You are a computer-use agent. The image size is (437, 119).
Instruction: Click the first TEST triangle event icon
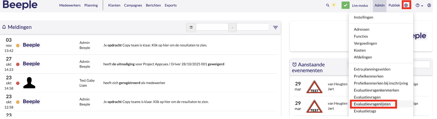tap(314, 87)
